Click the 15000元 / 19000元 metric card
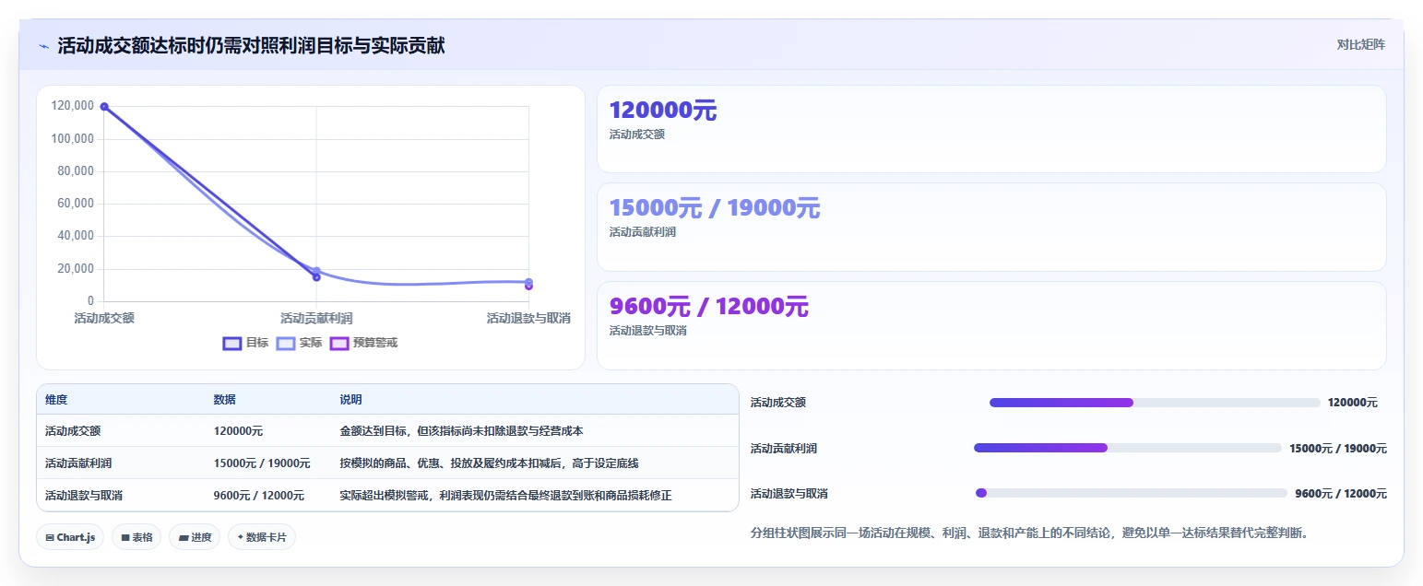 click(x=991, y=227)
